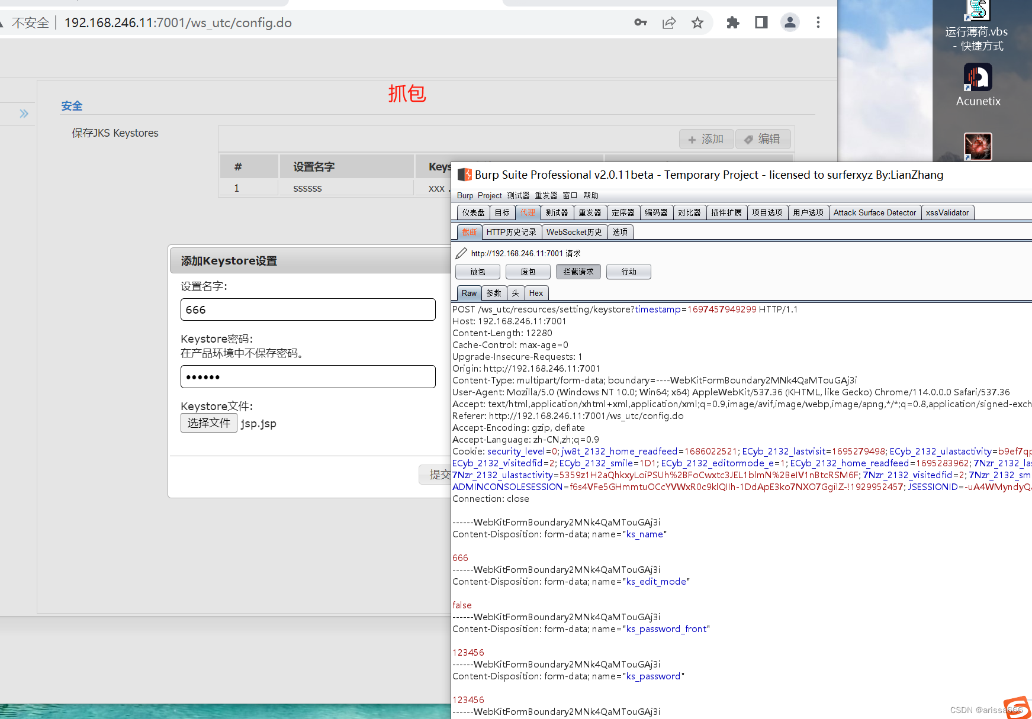Switch to the 目标 tab

coord(502,212)
